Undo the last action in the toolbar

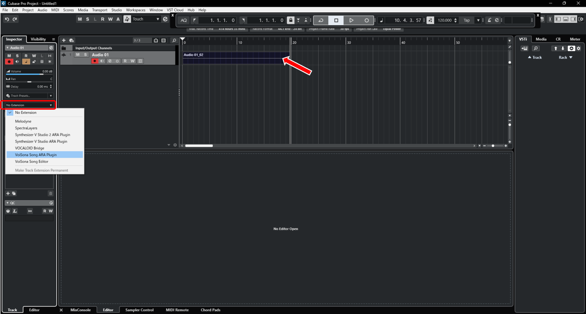(x=7, y=19)
